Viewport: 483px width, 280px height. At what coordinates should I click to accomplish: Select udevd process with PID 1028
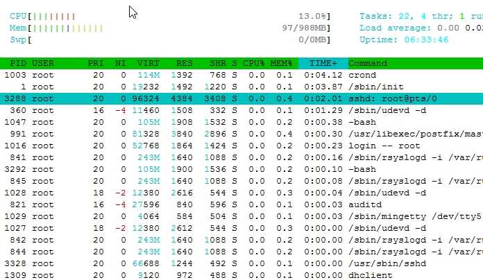pos(241,193)
